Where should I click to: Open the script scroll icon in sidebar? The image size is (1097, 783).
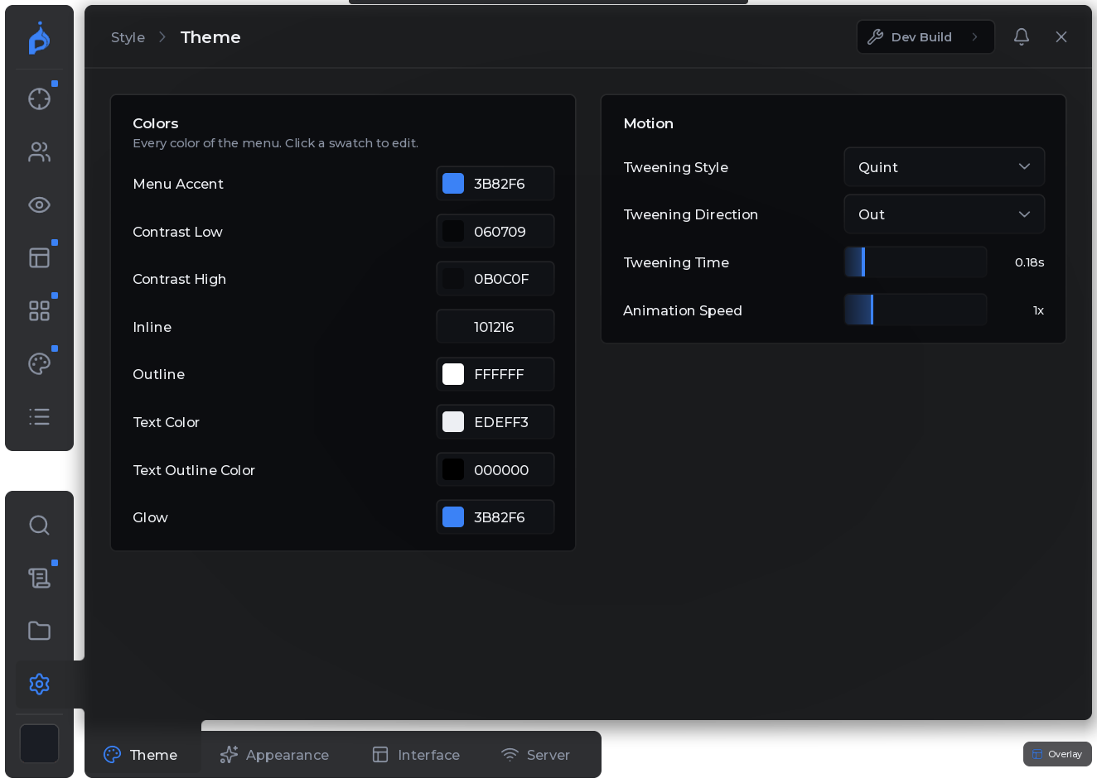pyautogui.click(x=39, y=578)
